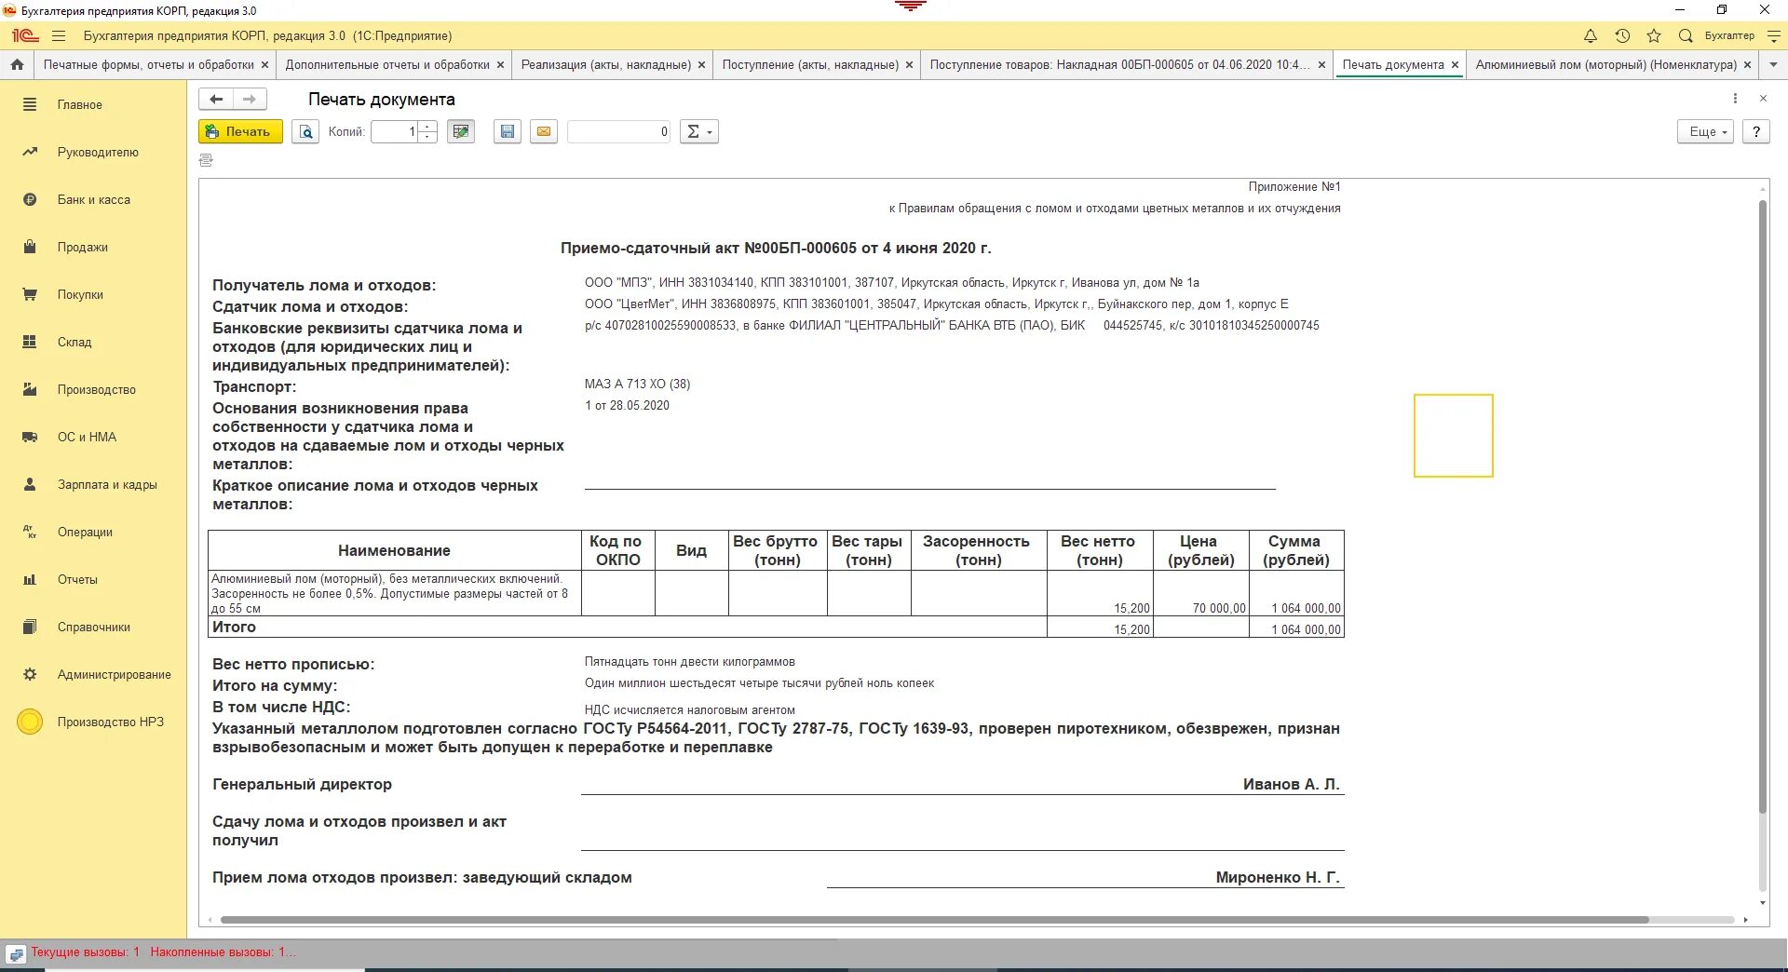Open the 1C main menu logo
1788x972 pixels.
tap(24, 35)
